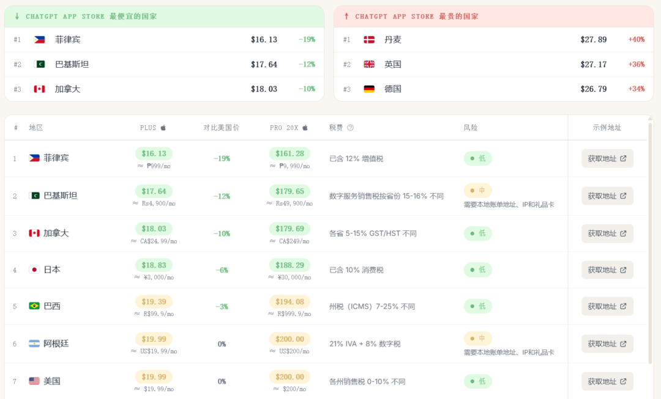Open 获取地址 for 阿根廷 row

(607, 344)
